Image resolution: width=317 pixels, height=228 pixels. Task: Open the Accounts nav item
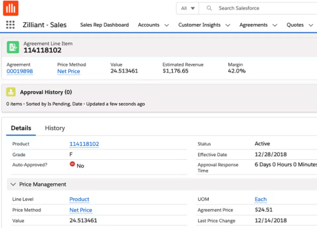pos(149,25)
